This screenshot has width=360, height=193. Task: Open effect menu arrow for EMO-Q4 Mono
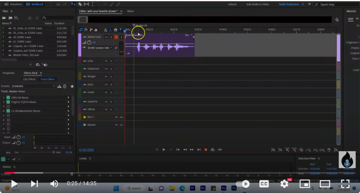point(69,98)
